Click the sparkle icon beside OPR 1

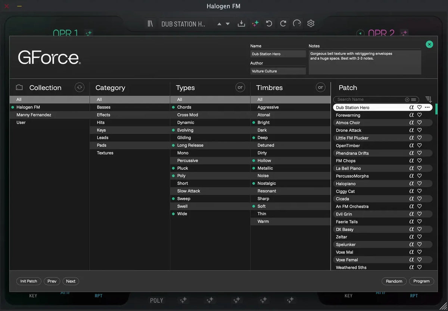(88, 33)
